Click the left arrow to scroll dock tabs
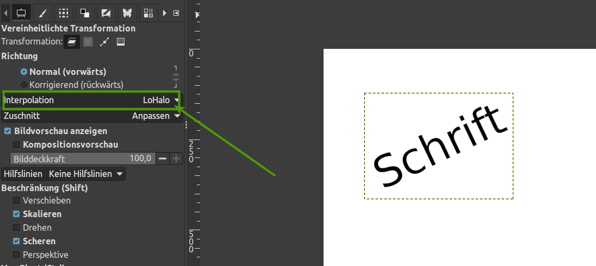The width and height of the screenshot is (596, 266). pyautogui.click(x=5, y=13)
